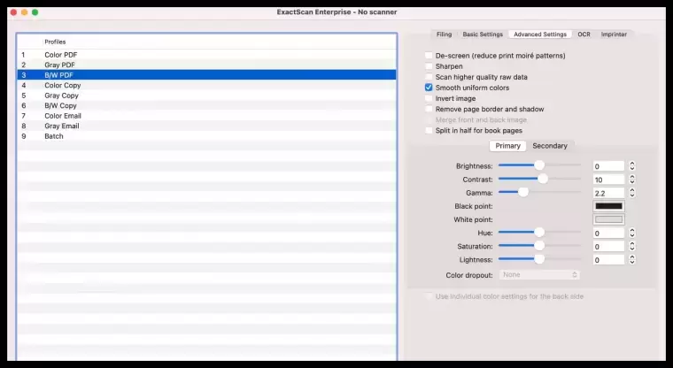Viewport: 673px width, 368px height.
Task: Click the Brightness value field
Action: click(x=608, y=166)
